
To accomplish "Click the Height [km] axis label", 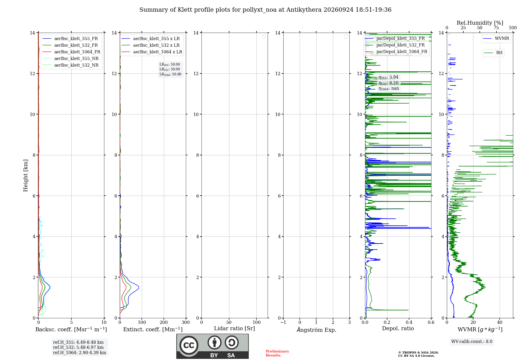I will (25, 175).
